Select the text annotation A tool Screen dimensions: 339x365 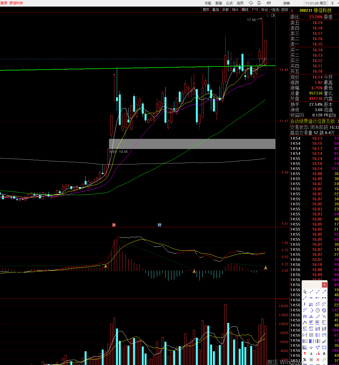324,353
